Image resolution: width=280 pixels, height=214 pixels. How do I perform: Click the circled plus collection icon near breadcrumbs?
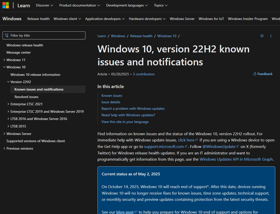[262, 36]
